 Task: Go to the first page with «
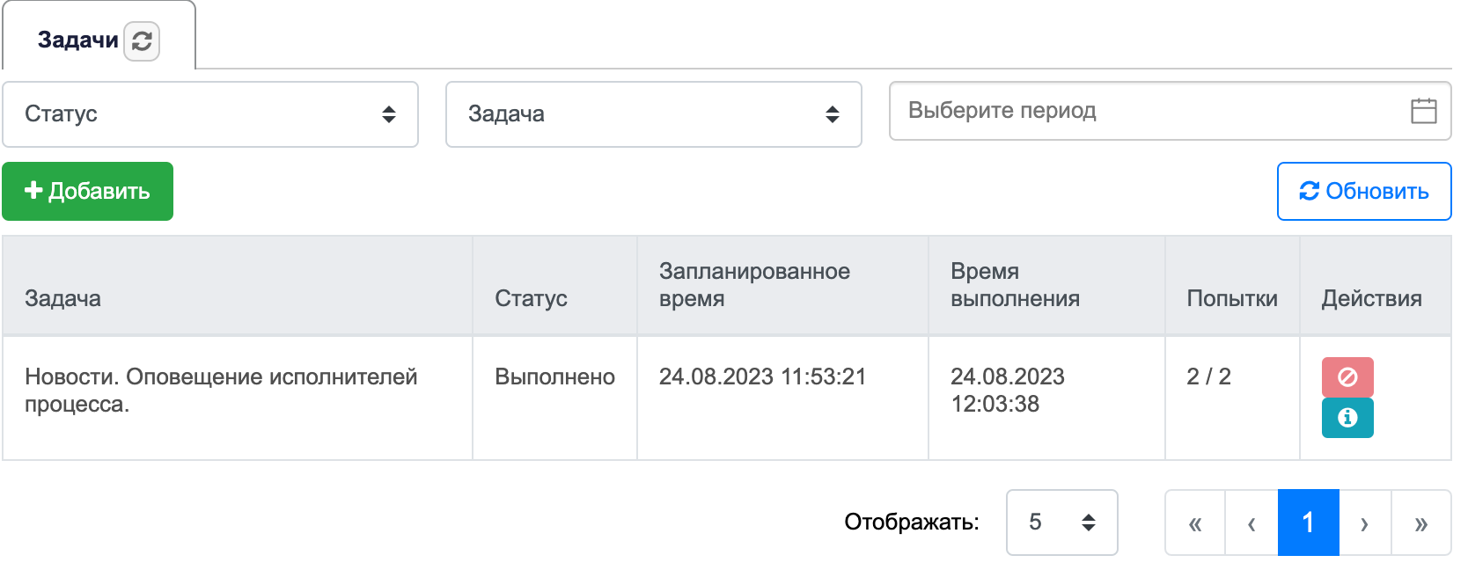pos(1195,522)
